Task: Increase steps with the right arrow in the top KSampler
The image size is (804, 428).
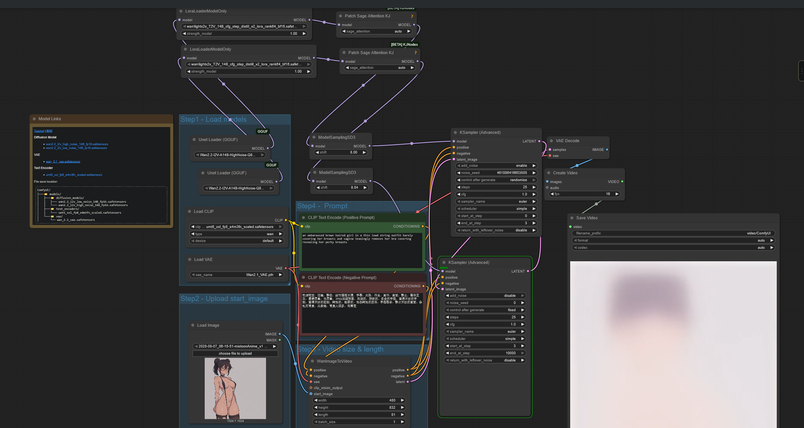Action: (534, 187)
